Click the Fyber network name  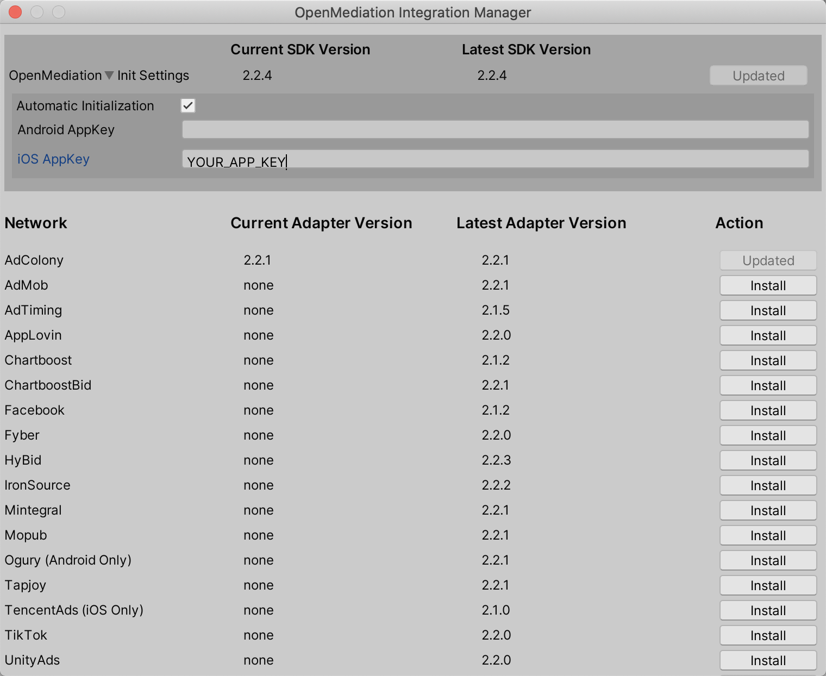[x=22, y=435]
